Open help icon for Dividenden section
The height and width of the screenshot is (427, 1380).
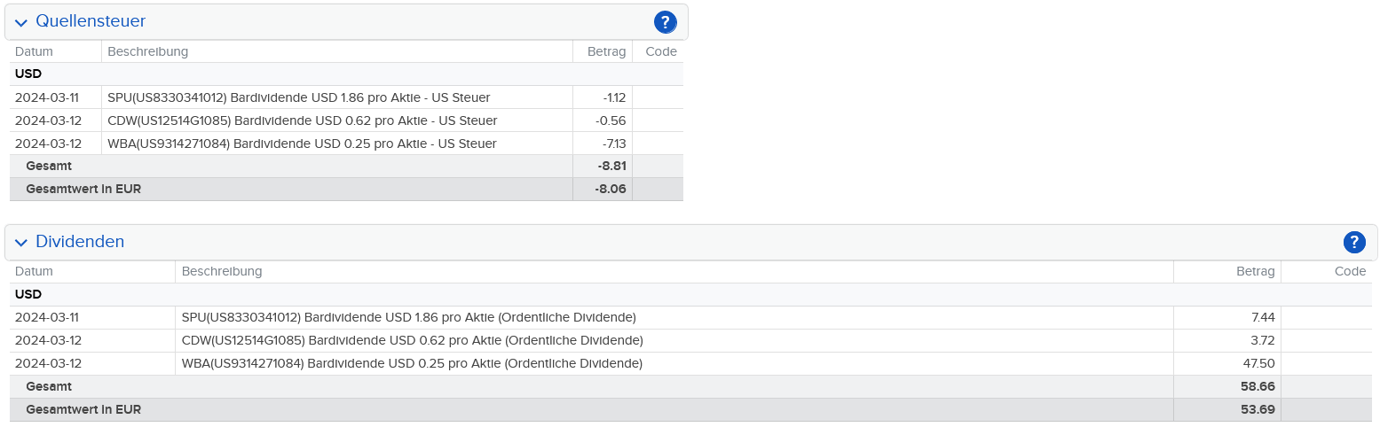1353,242
